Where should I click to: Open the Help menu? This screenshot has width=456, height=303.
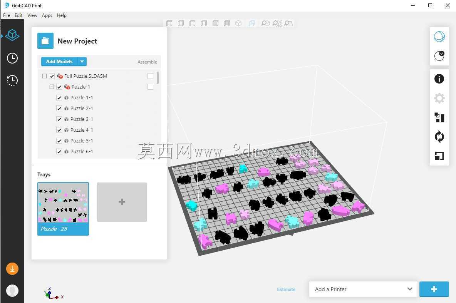pyautogui.click(x=62, y=15)
